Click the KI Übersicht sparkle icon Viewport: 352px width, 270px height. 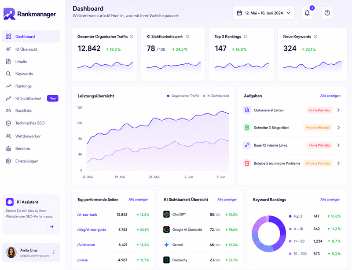[x=8, y=49]
